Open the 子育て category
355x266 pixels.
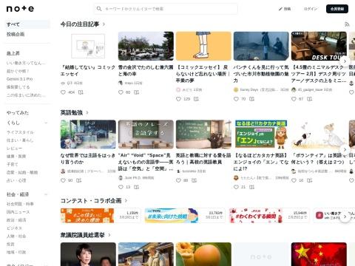coord(12,164)
